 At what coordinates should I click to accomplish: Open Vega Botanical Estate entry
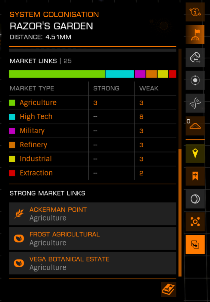93,263
